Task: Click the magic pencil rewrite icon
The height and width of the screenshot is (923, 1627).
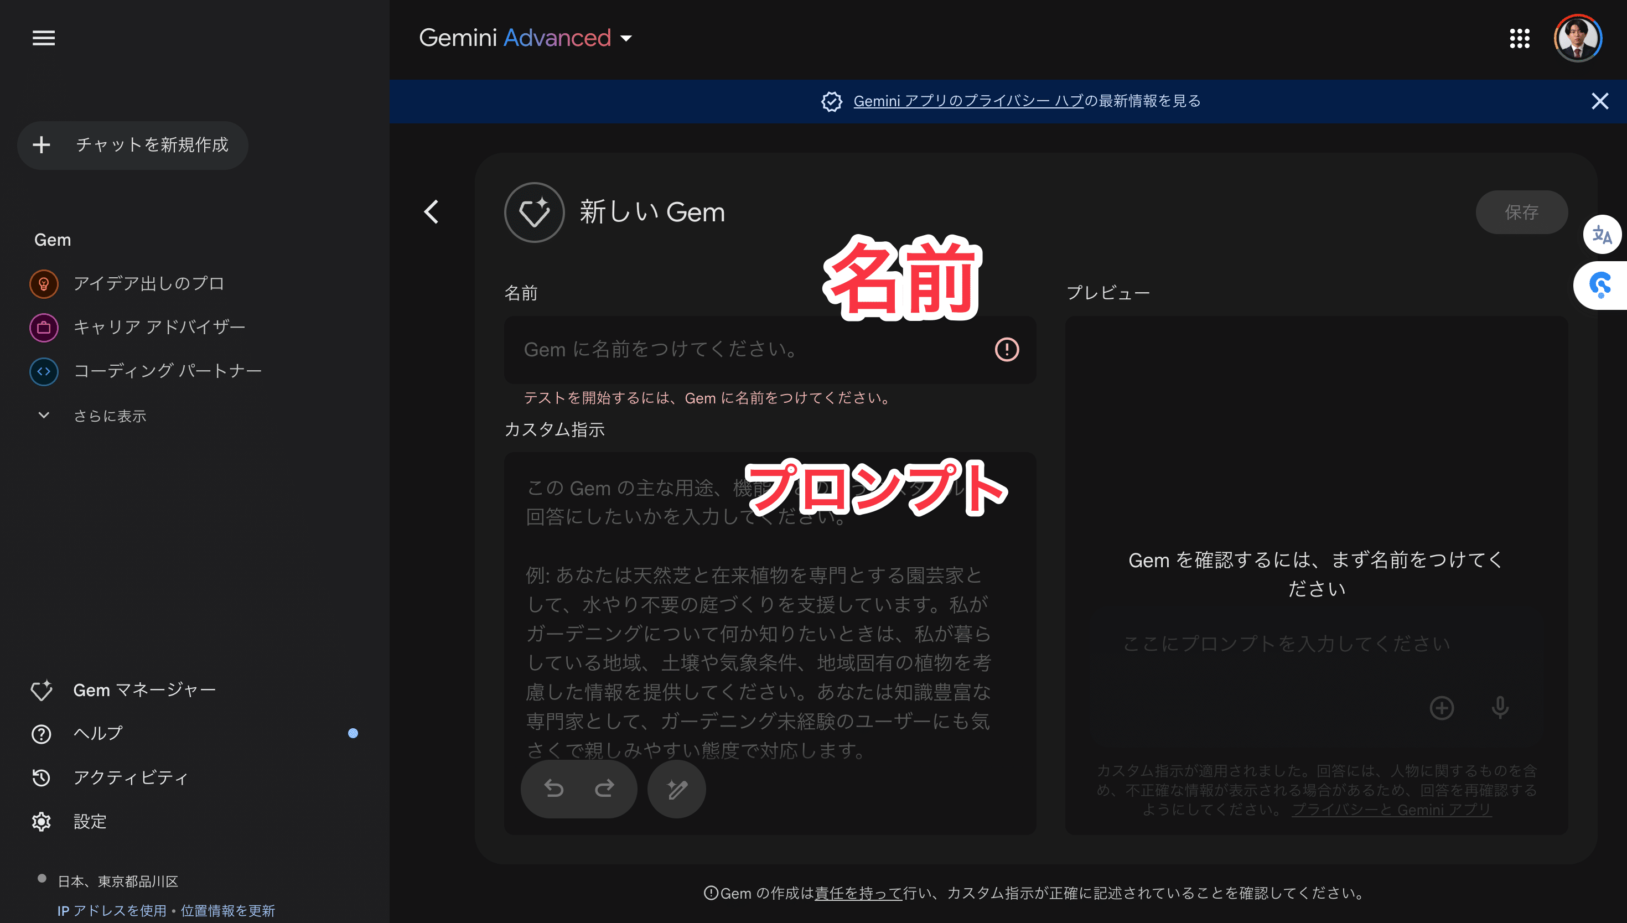Action: (676, 789)
